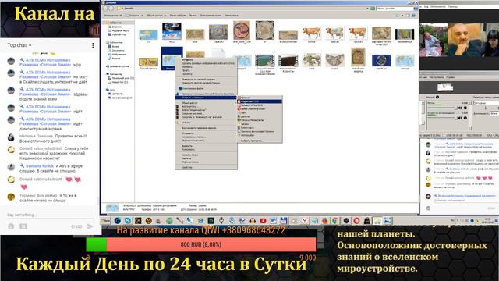The image size is (499, 281).
Task: Select Загрузки in the navigation pane
Action: pos(117,27)
